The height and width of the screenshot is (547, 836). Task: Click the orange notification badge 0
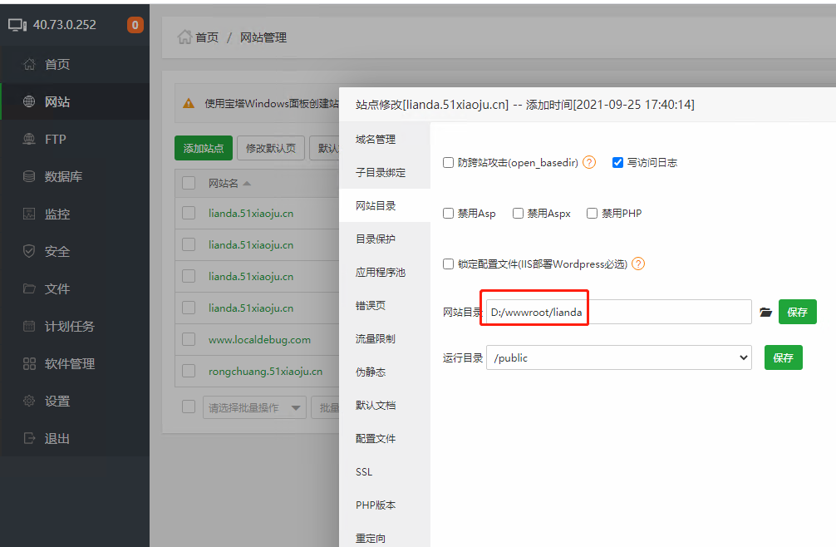(135, 25)
